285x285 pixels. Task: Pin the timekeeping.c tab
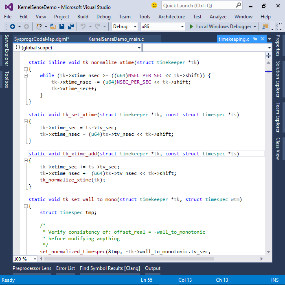pos(255,39)
